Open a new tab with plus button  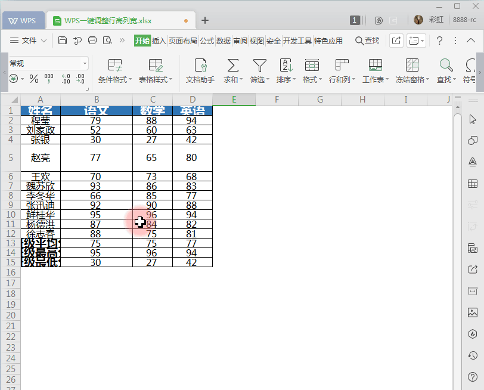pyautogui.click(x=205, y=20)
